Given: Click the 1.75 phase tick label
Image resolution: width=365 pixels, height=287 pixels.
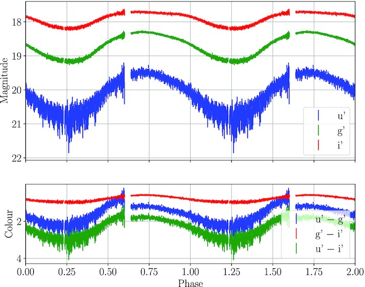Looking at the screenshot, I should pyautogui.click(x=314, y=272).
